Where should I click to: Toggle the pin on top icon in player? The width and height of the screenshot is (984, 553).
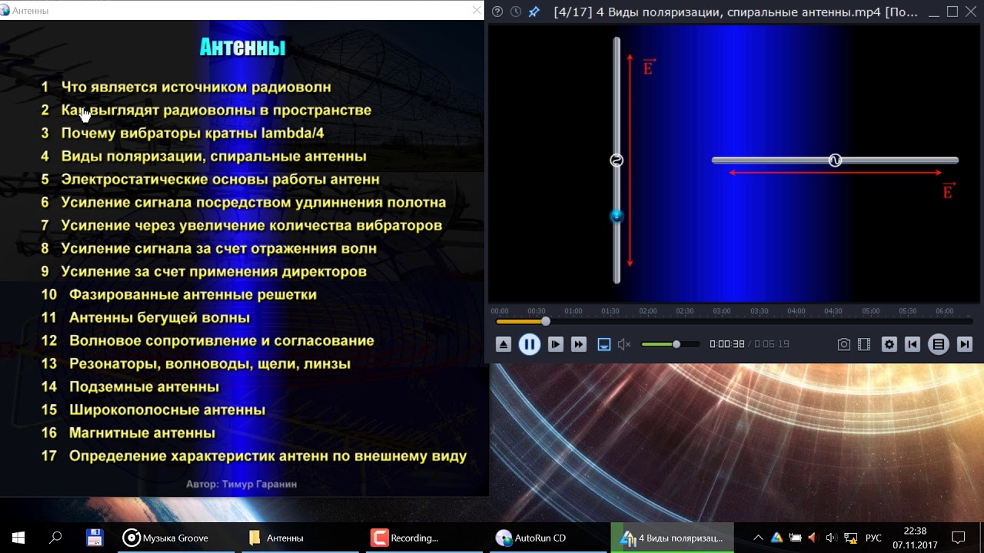click(x=535, y=12)
